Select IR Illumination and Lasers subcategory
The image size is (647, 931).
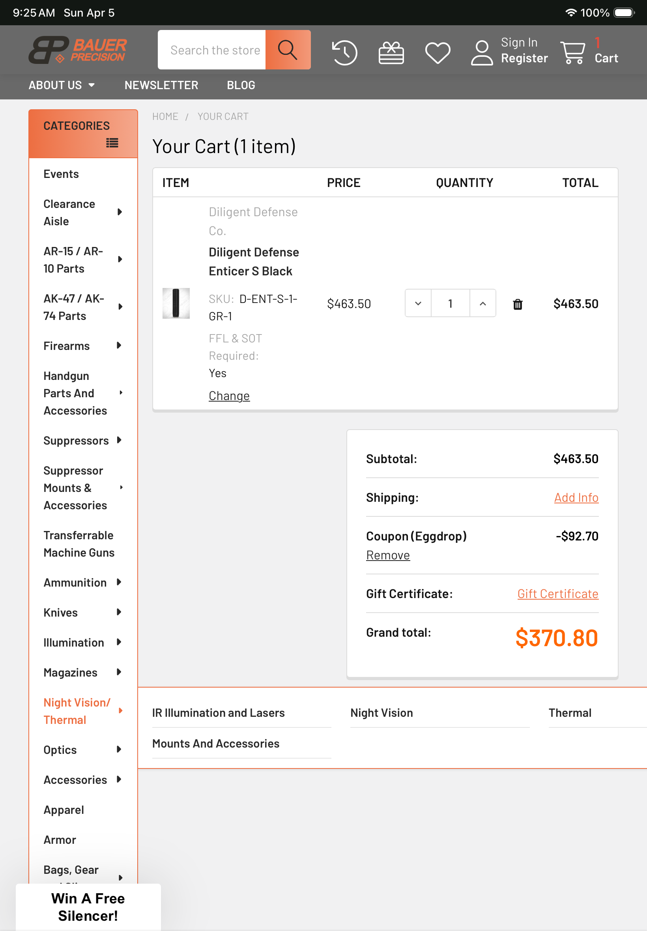click(219, 713)
